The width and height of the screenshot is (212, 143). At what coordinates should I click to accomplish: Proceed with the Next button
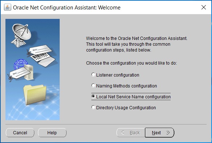[x=160, y=132]
